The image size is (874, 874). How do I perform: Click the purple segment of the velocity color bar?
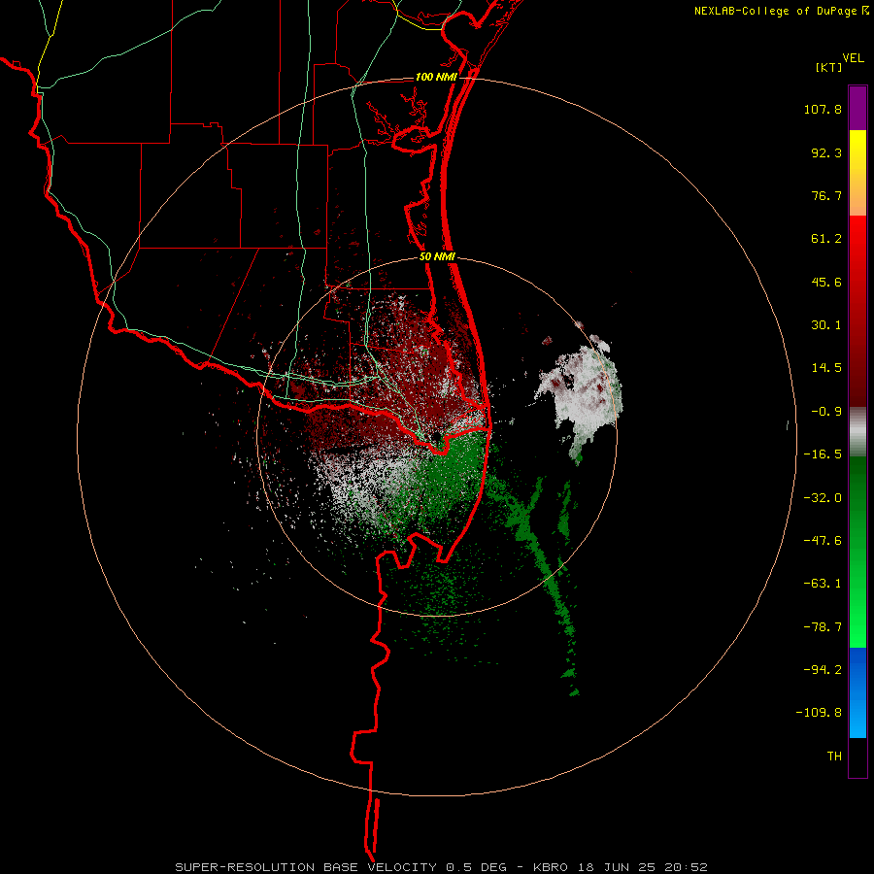(857, 108)
